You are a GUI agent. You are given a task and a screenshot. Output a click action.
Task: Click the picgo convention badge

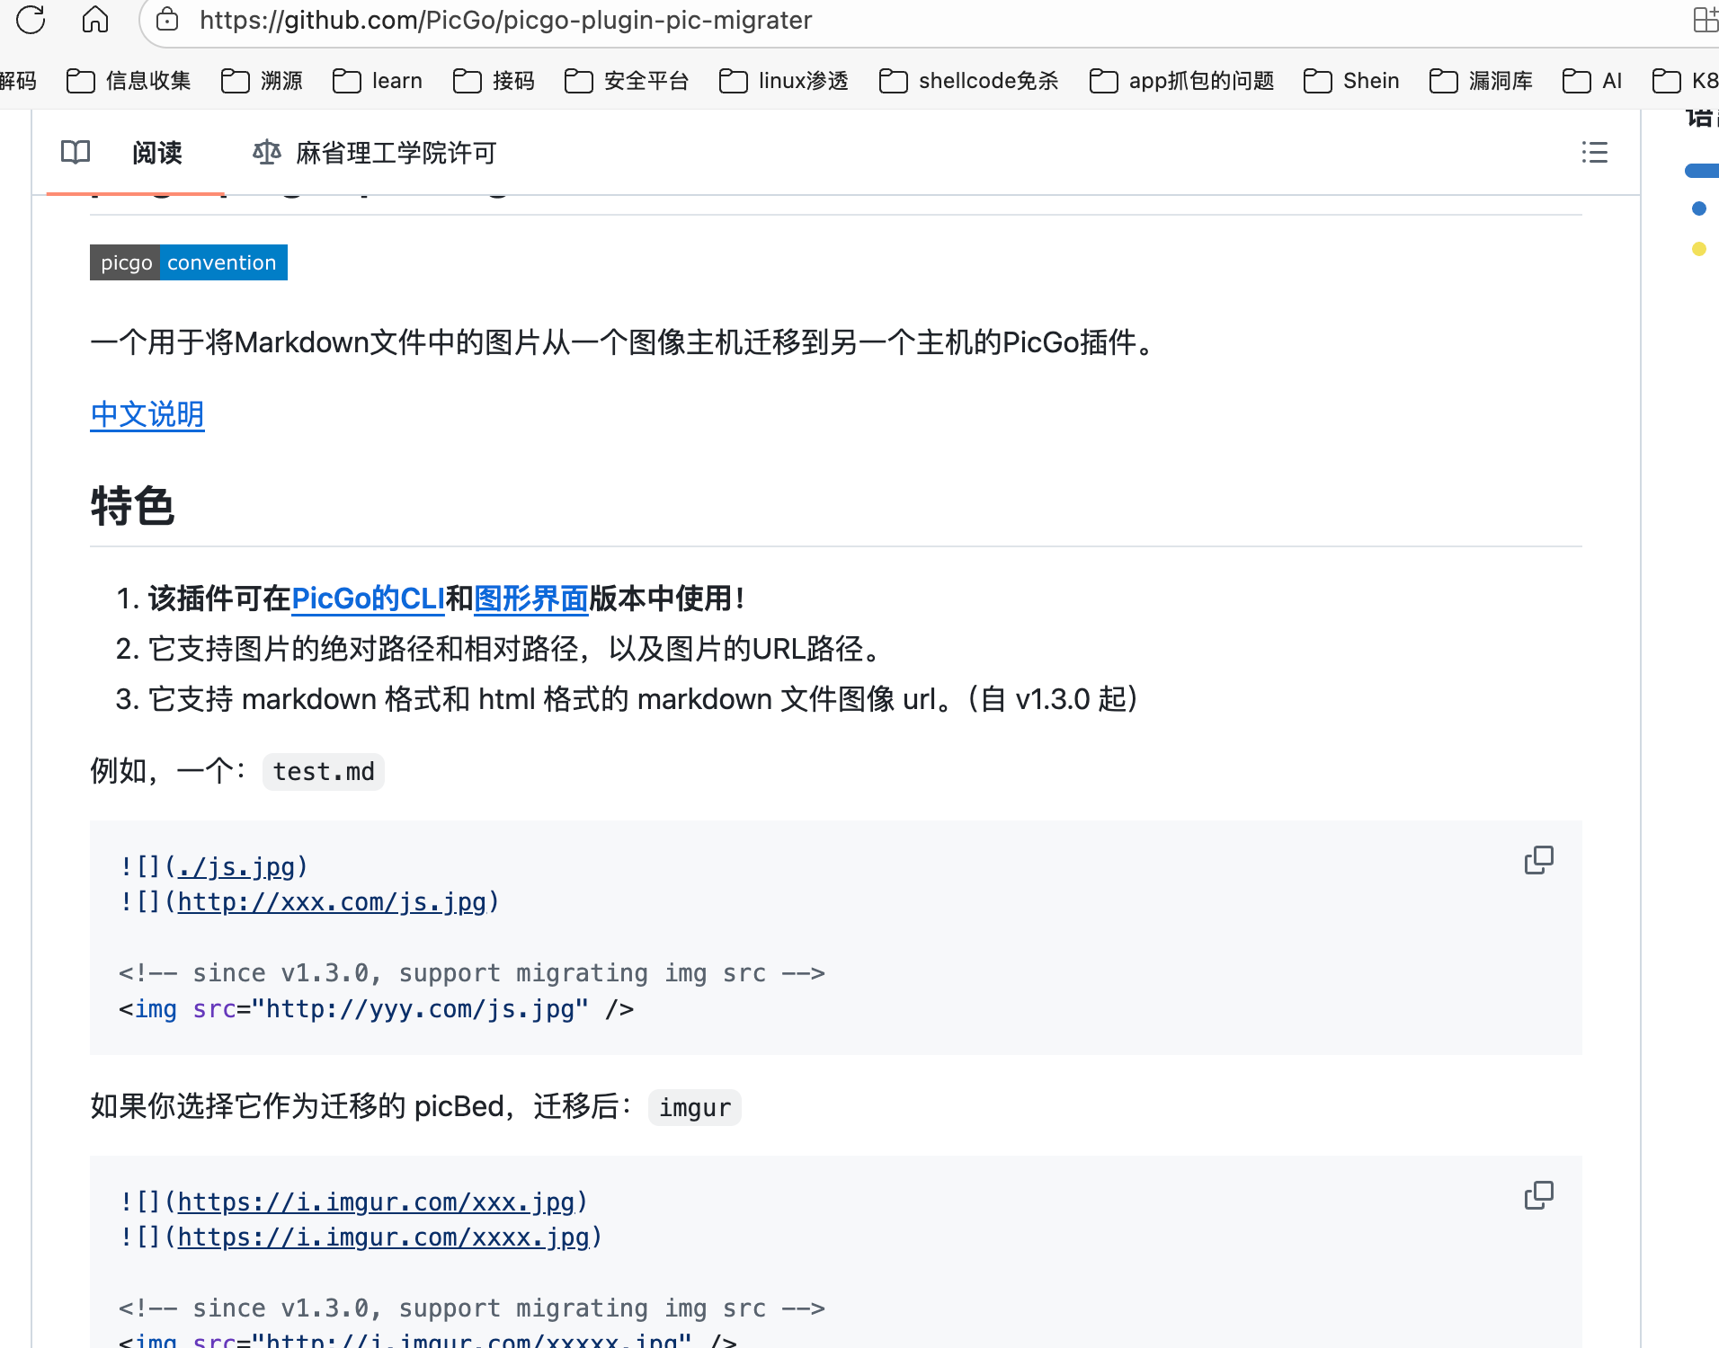189,262
